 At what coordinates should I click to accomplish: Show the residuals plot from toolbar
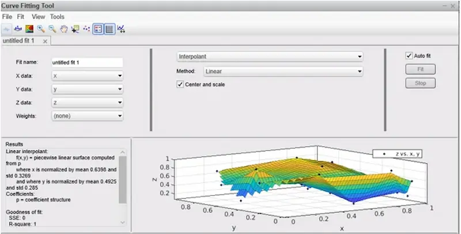[18, 29]
